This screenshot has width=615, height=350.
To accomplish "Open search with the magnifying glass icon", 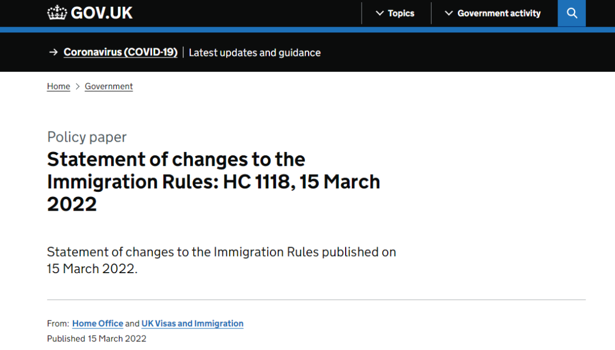I will 572,13.
